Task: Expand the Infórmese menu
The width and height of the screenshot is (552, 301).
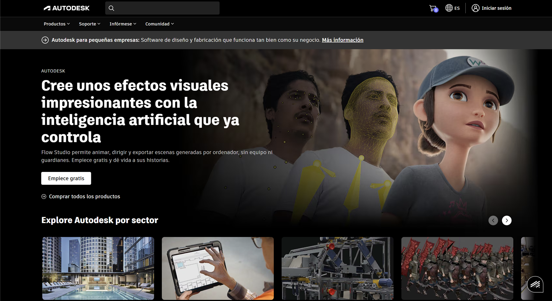Action: click(x=123, y=24)
